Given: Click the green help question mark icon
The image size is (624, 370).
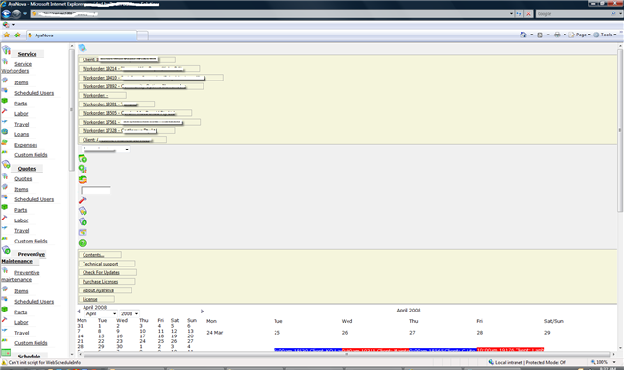Looking at the screenshot, I should [x=83, y=243].
